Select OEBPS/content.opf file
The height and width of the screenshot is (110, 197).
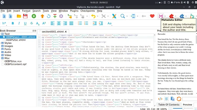[15, 64]
